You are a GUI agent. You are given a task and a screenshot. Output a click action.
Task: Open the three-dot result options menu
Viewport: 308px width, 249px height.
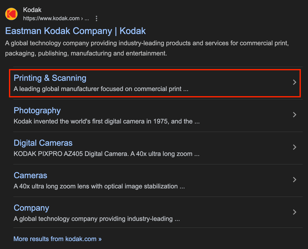tap(96, 18)
